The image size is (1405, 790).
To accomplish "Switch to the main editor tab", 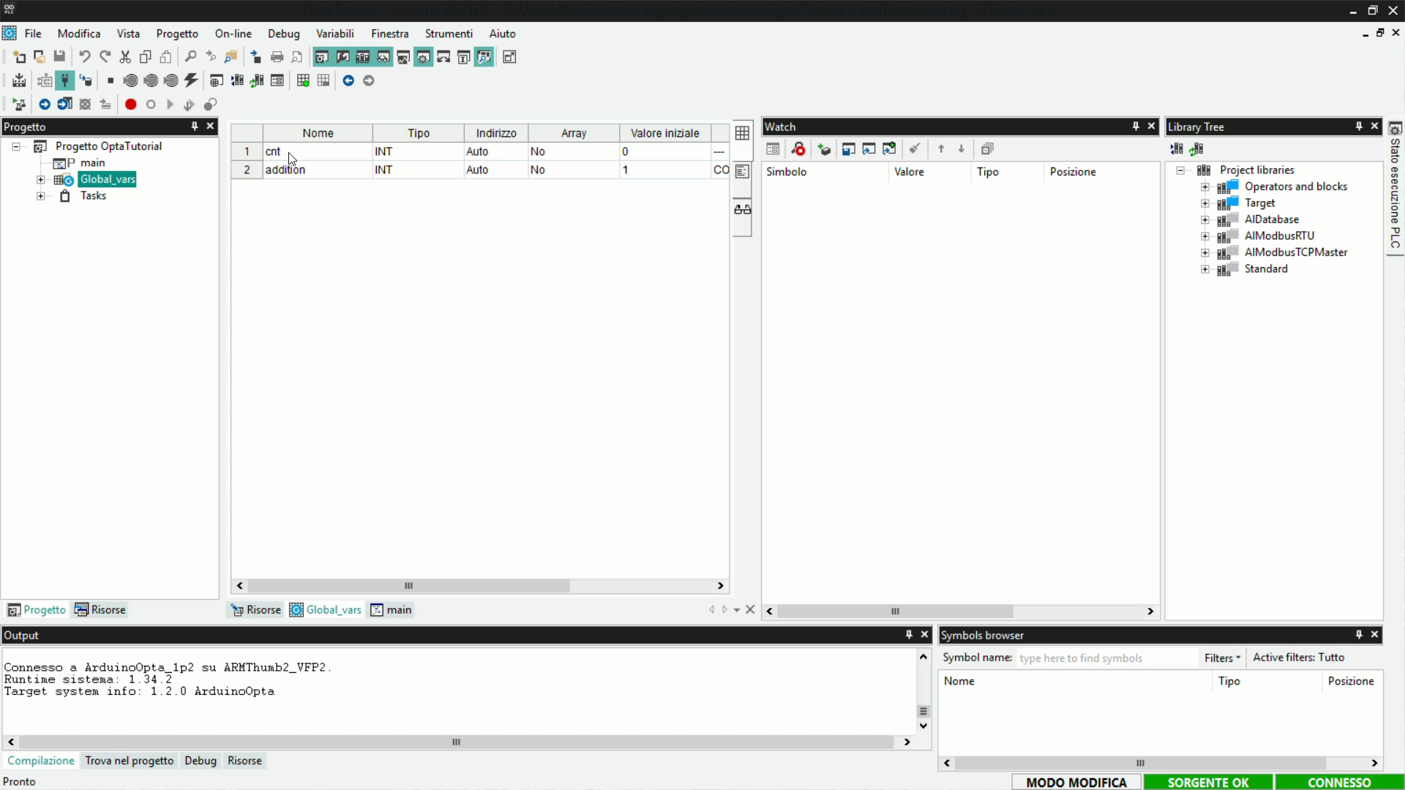I will (x=391, y=610).
